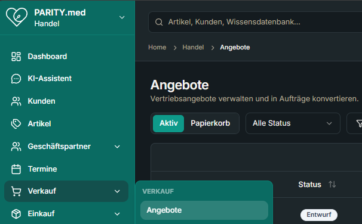Click the Termine calendar icon

[x=16, y=169]
